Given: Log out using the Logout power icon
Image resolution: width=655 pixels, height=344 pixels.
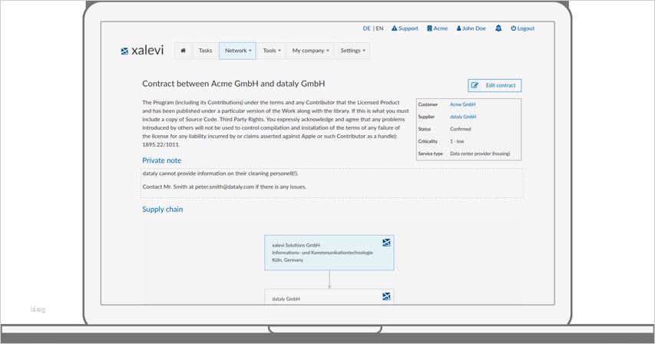Looking at the screenshot, I should [522, 28].
